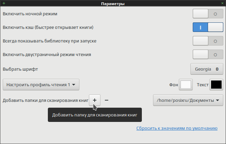Pick the white background color swatch
The width and height of the screenshot is (226, 144).
pyautogui.click(x=186, y=85)
